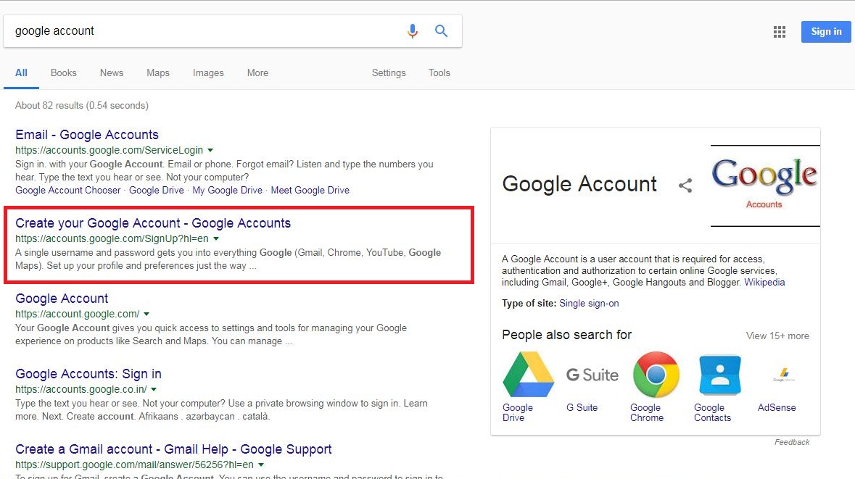The width and height of the screenshot is (855, 479).
Task: Click the Single sign-on link
Action: pyautogui.click(x=590, y=304)
